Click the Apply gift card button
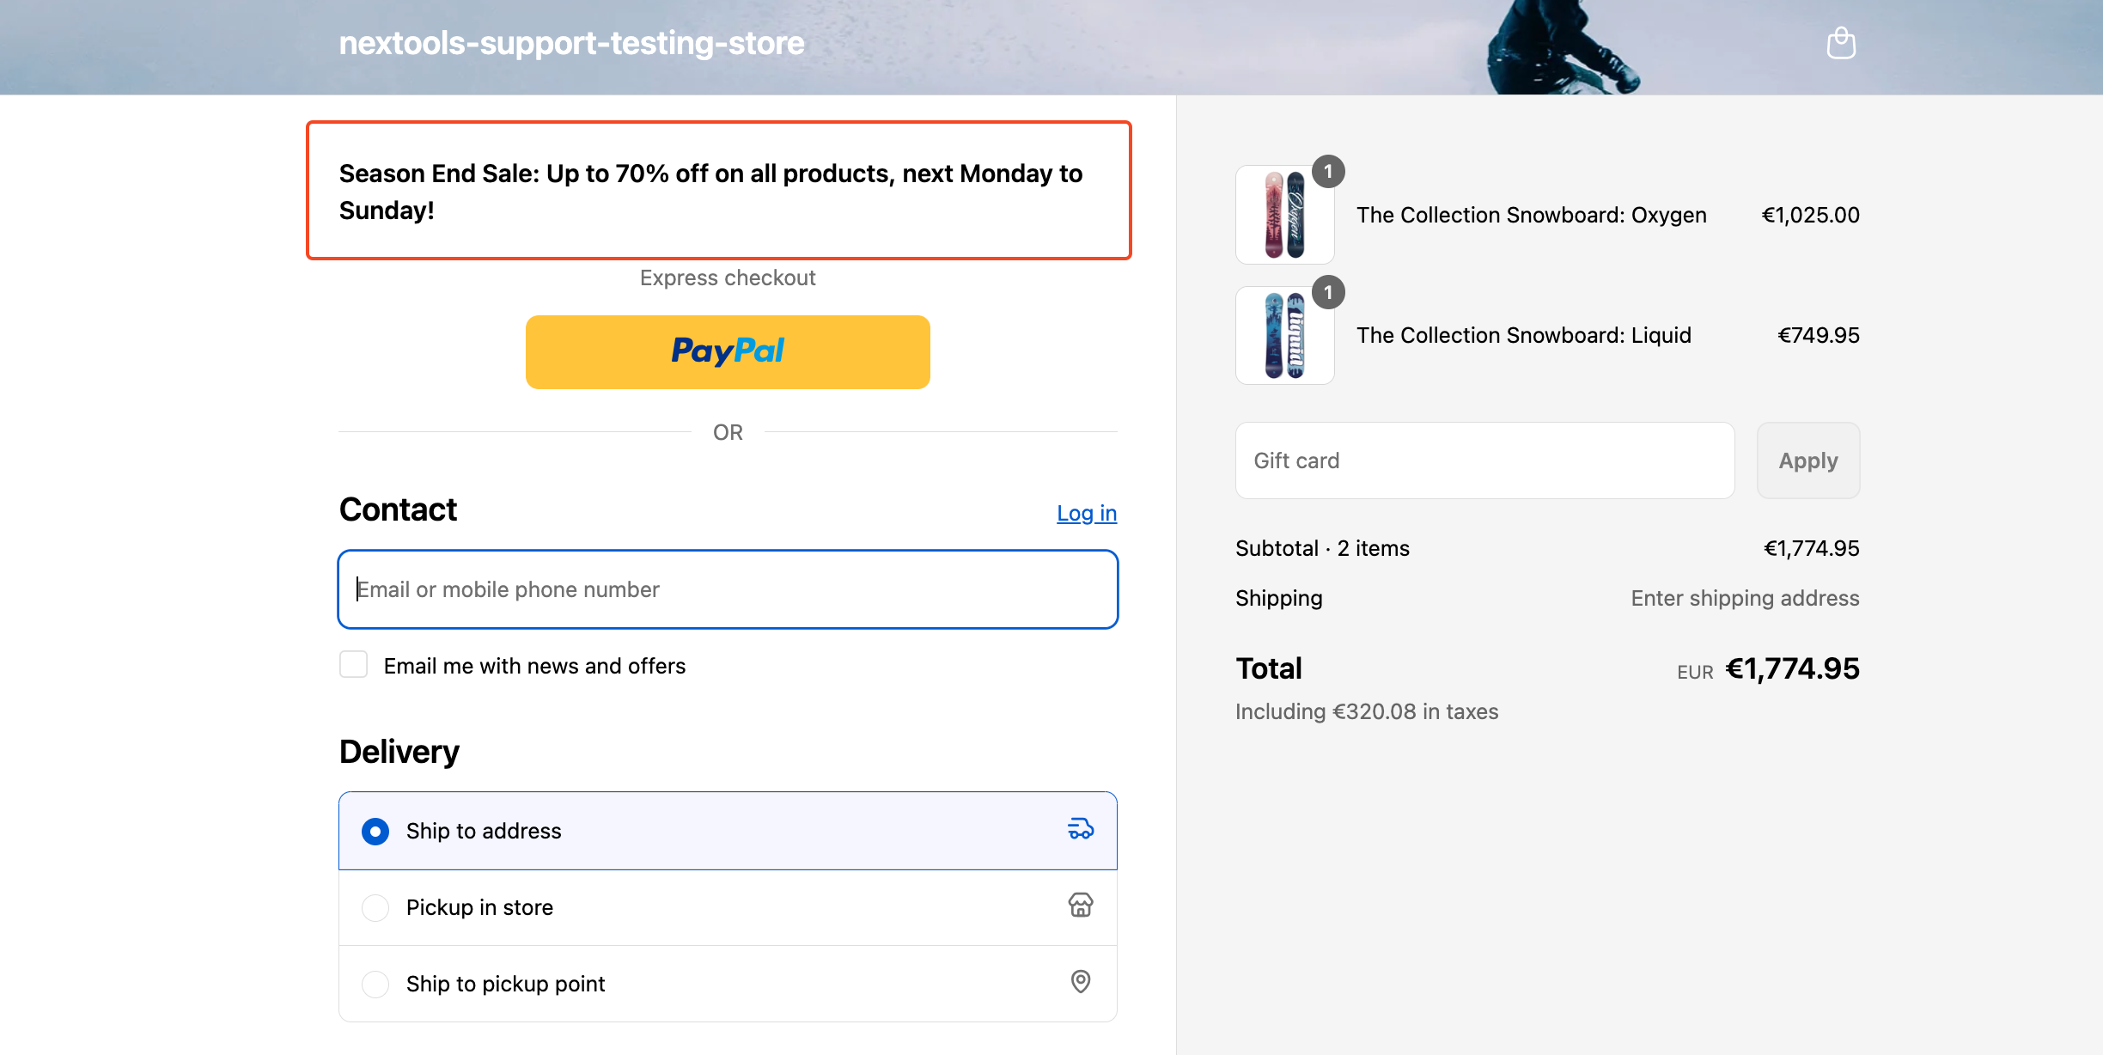The height and width of the screenshot is (1055, 2103). click(1808, 460)
